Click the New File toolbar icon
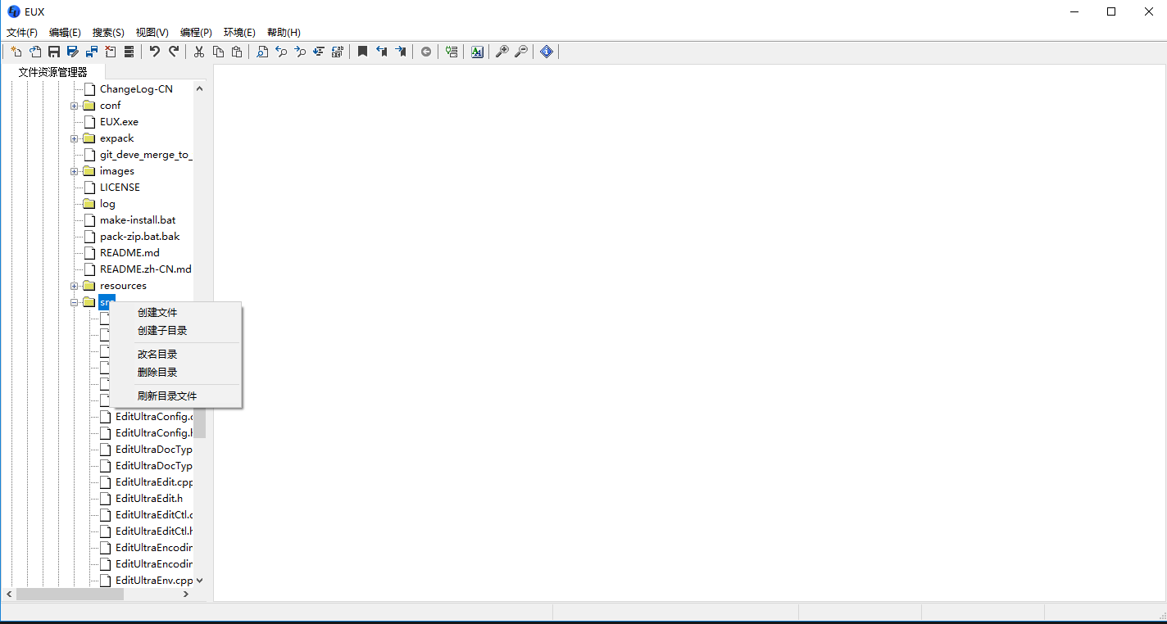Screen dimensions: 1167x624 [16, 52]
